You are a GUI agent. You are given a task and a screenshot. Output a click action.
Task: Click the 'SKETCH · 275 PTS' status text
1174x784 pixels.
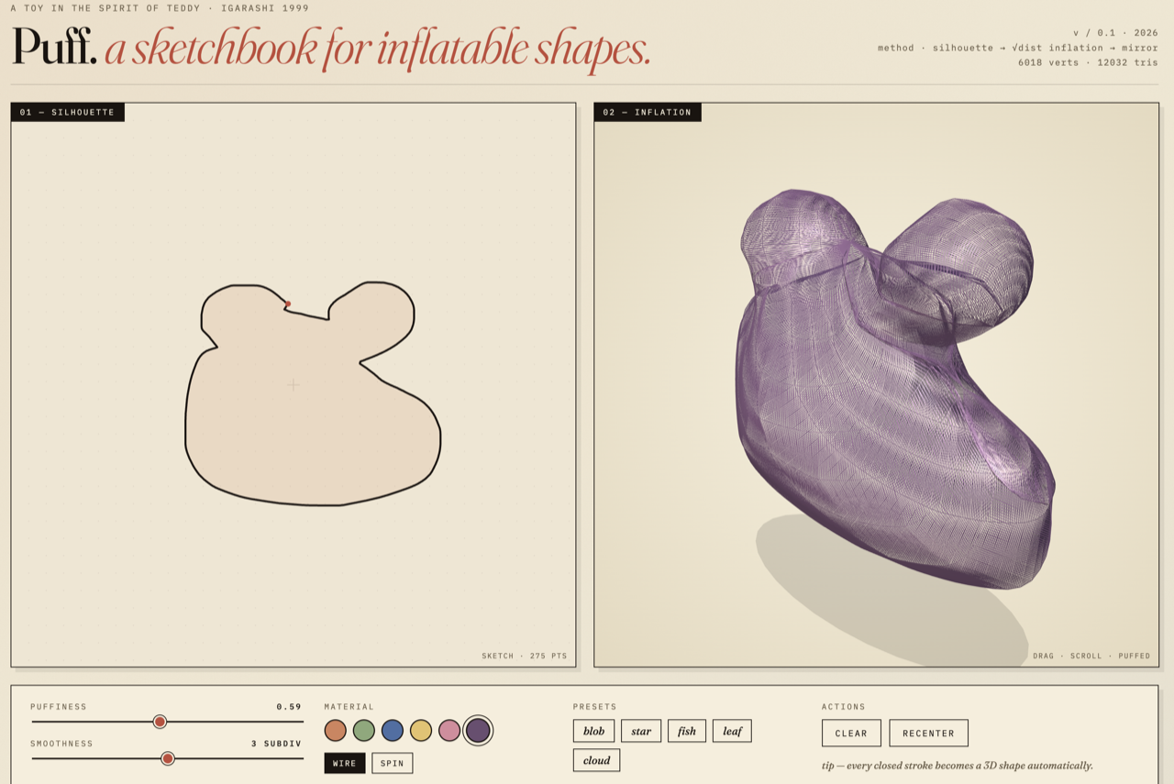point(525,656)
